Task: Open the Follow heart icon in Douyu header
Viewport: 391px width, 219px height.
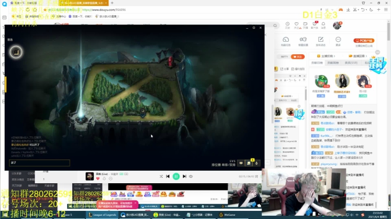Action: pos(297,25)
